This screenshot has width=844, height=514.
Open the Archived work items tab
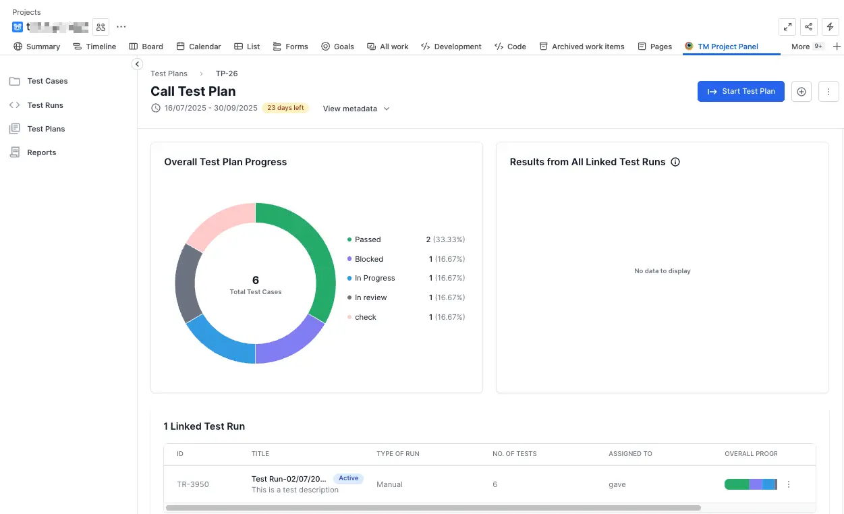tap(581, 47)
